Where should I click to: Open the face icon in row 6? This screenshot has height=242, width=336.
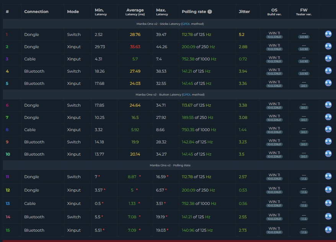point(328,105)
